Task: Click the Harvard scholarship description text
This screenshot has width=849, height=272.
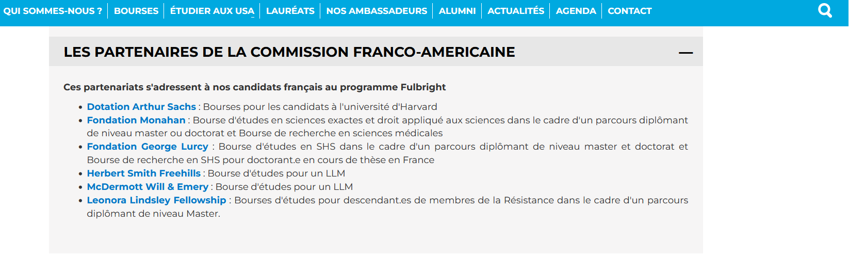Action: pos(320,107)
